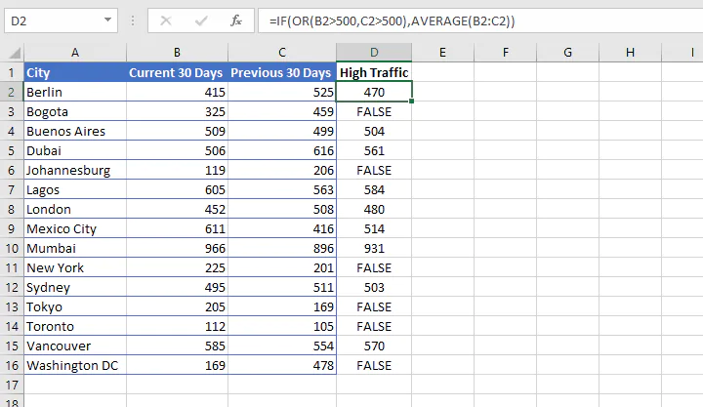Select the New York cell
The height and width of the screenshot is (407, 703).
tap(75, 267)
